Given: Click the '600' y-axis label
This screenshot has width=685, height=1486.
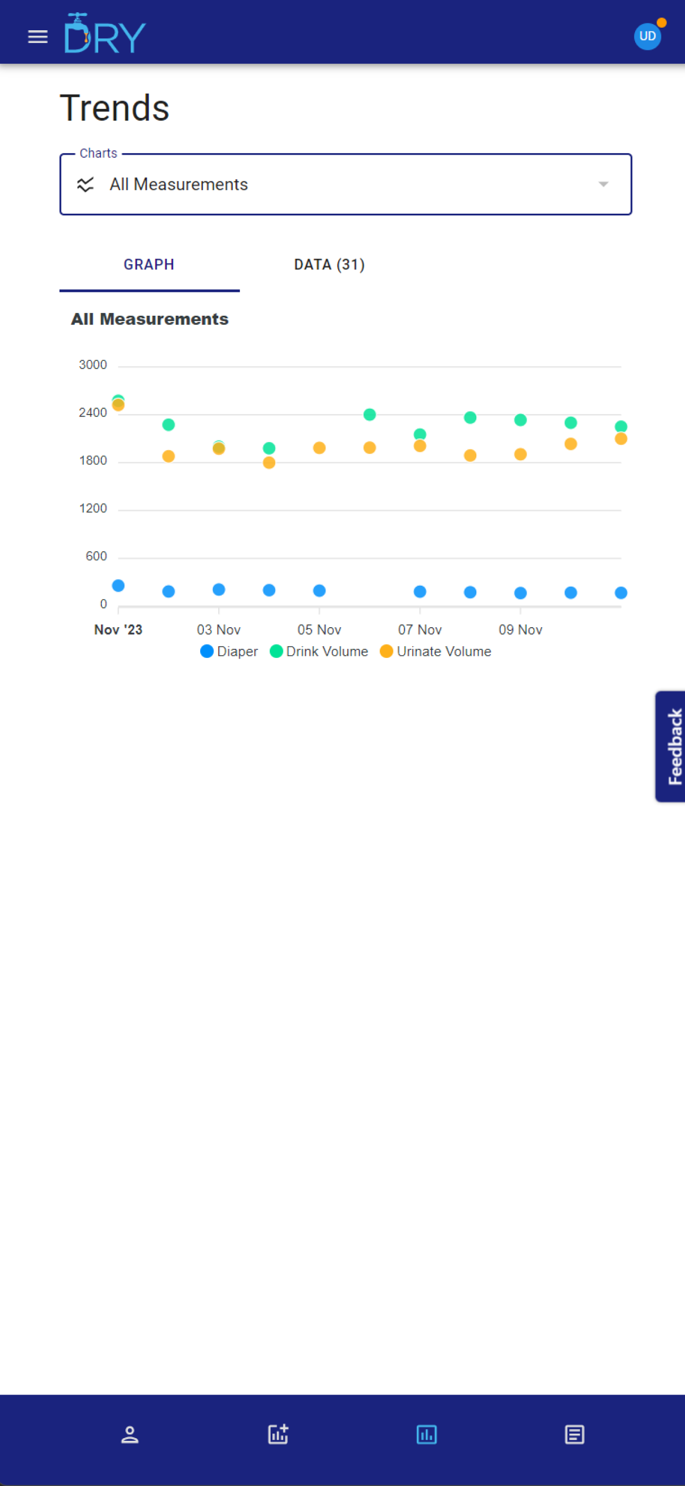Looking at the screenshot, I should tap(96, 556).
